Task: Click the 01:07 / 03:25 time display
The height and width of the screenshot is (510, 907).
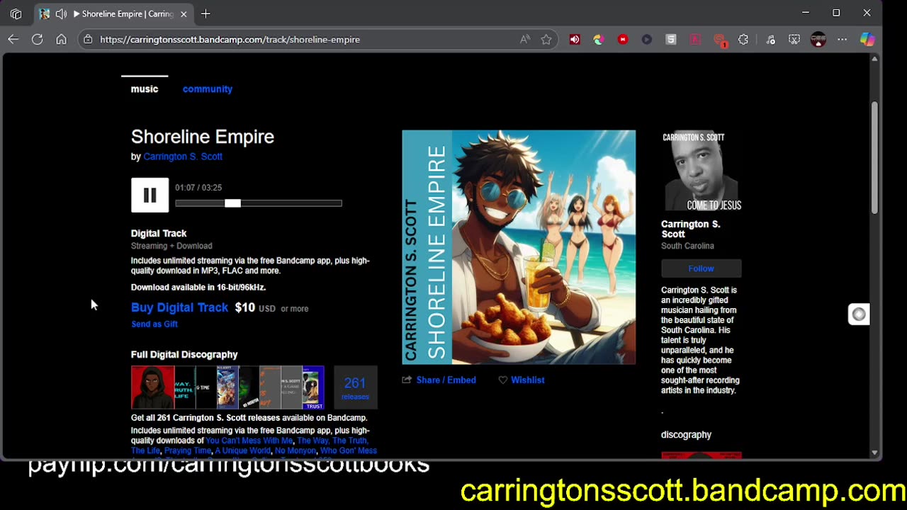Action: point(198,188)
